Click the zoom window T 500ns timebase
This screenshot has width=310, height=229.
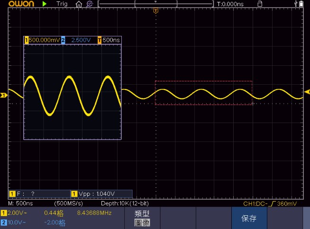click(x=109, y=40)
